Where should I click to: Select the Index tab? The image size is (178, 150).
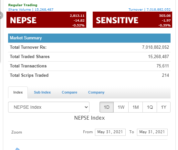[18, 92]
